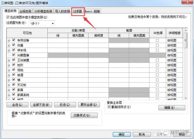Screen dimensions: 194x139
Task: Click the 编辑 button for host layers
Action: point(172,108)
